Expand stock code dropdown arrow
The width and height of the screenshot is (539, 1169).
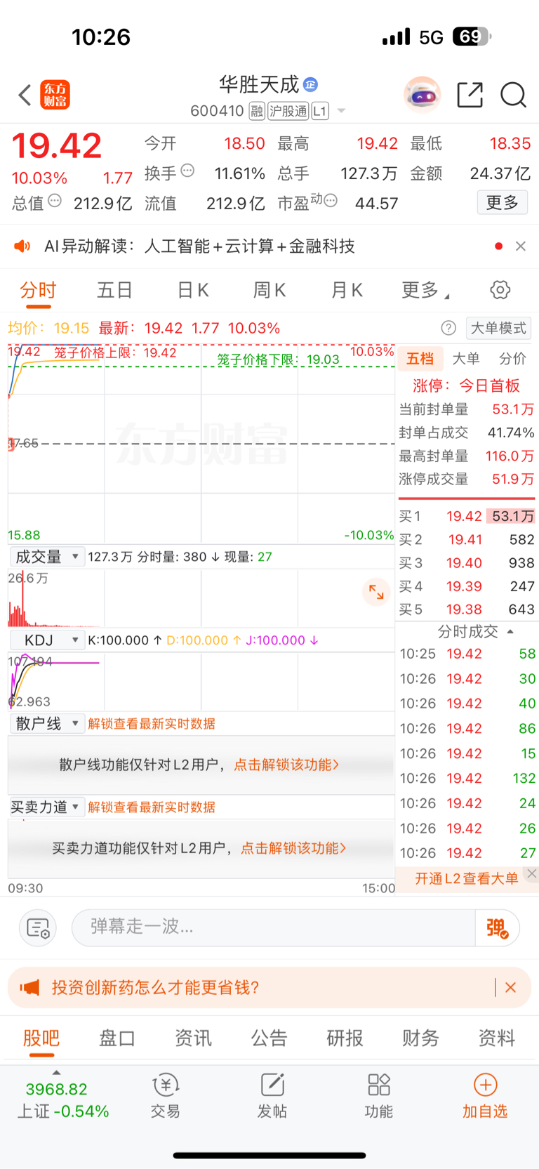(342, 111)
